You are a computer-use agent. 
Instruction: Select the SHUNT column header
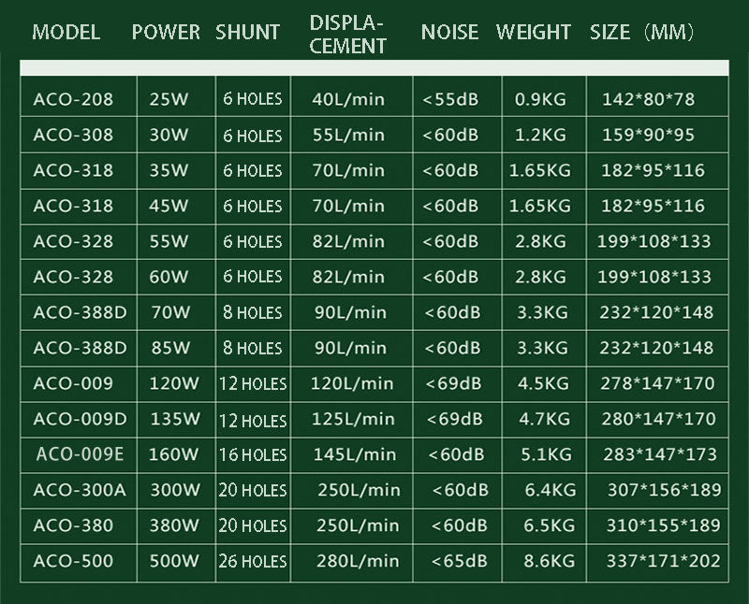click(x=247, y=33)
